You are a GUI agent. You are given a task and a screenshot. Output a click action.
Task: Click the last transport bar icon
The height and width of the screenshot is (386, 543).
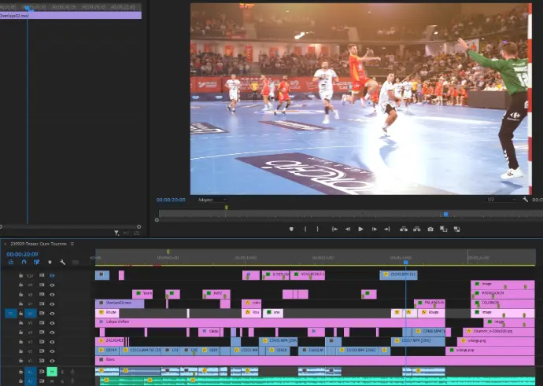456,229
